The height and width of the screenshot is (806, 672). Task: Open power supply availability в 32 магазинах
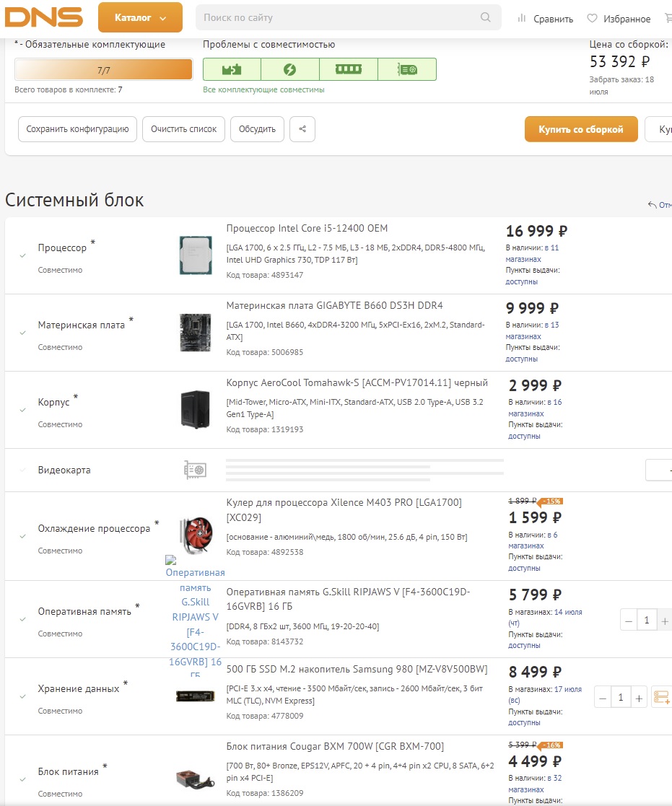[x=535, y=784]
